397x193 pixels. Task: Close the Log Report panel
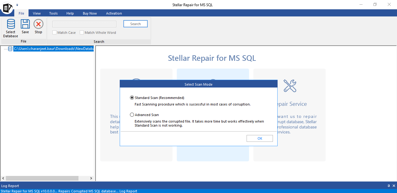pyautogui.click(x=394, y=186)
